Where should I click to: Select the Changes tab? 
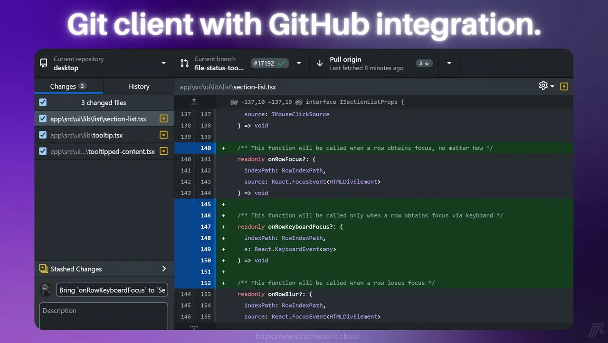click(x=69, y=86)
